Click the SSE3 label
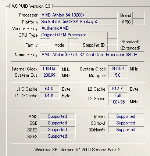 pyautogui.click(x=32, y=137)
